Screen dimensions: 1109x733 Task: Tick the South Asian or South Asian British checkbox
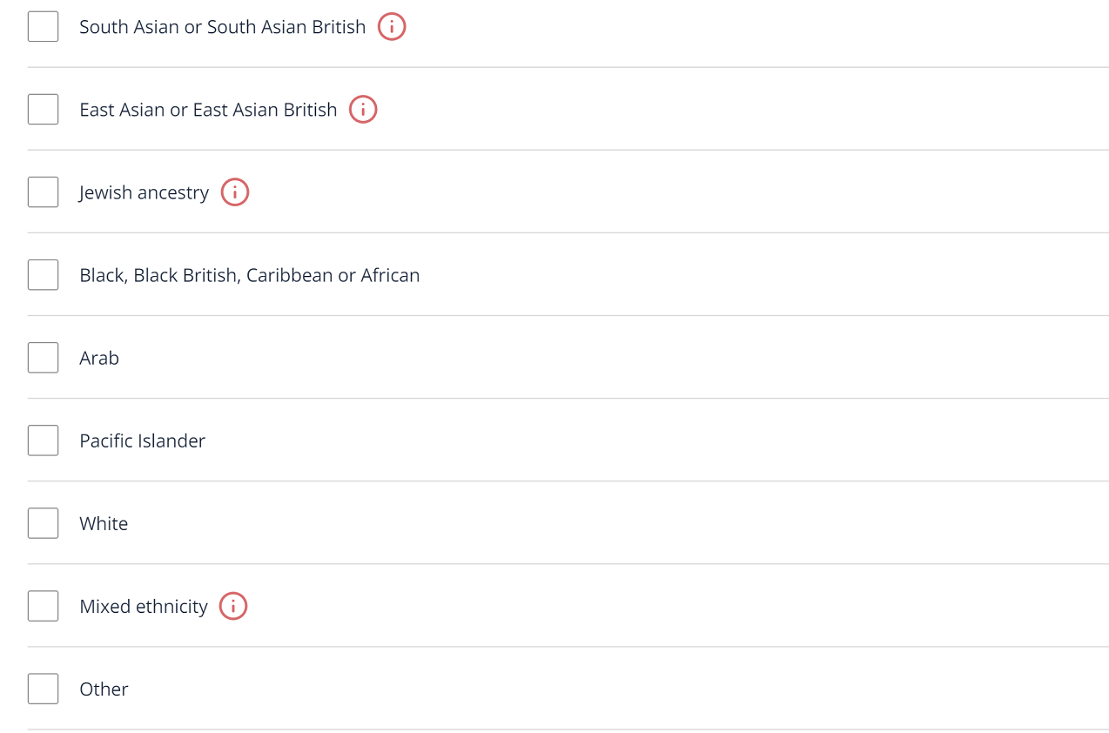pyautogui.click(x=43, y=27)
